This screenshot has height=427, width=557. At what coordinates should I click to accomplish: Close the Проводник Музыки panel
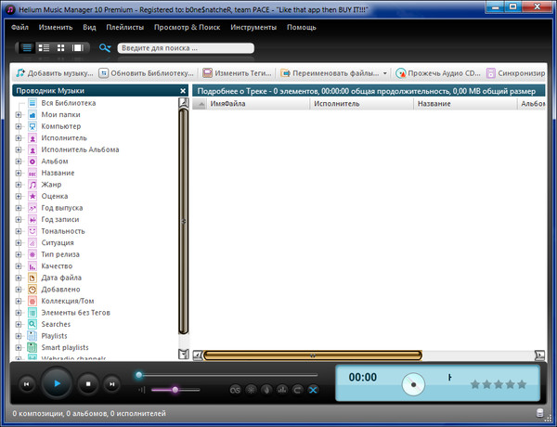click(x=183, y=91)
